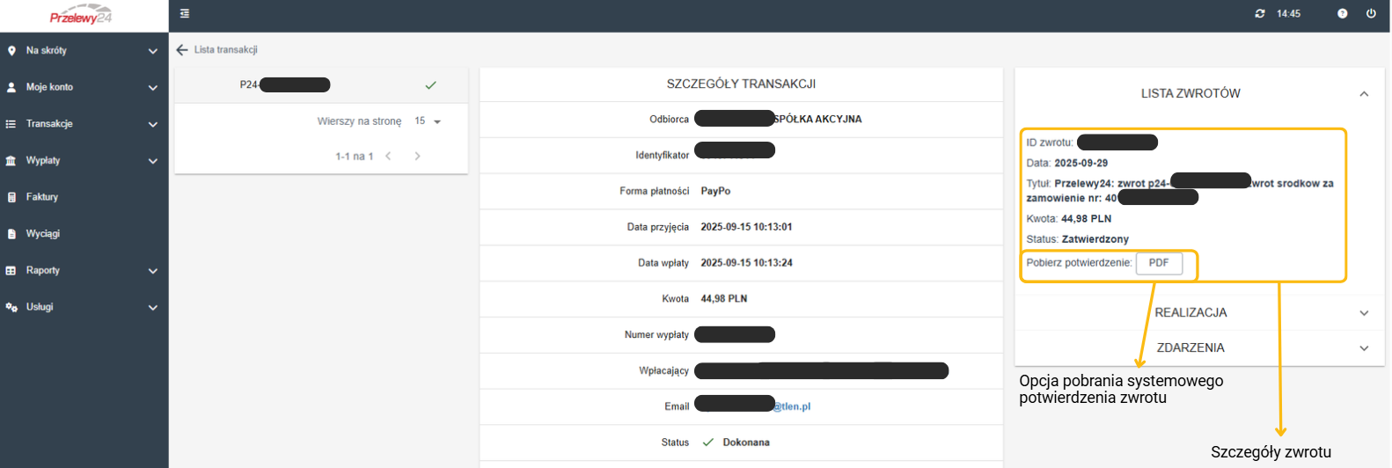Click the payer email address link

(x=791, y=406)
